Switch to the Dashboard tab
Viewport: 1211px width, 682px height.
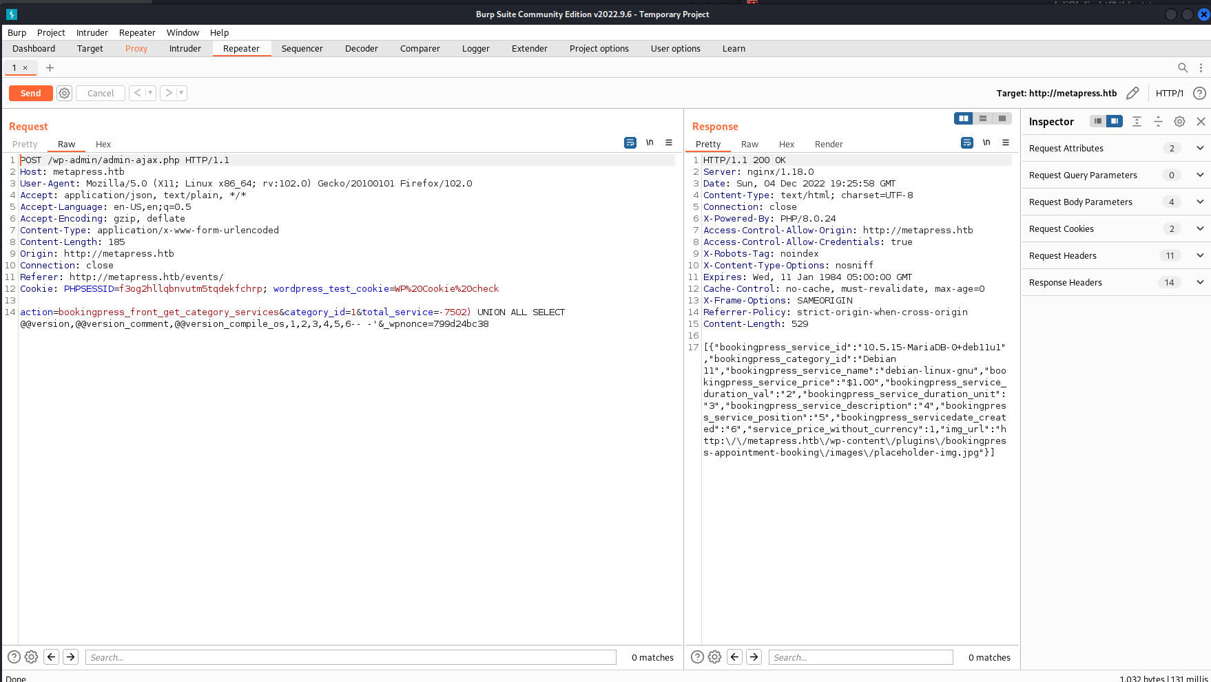(34, 48)
